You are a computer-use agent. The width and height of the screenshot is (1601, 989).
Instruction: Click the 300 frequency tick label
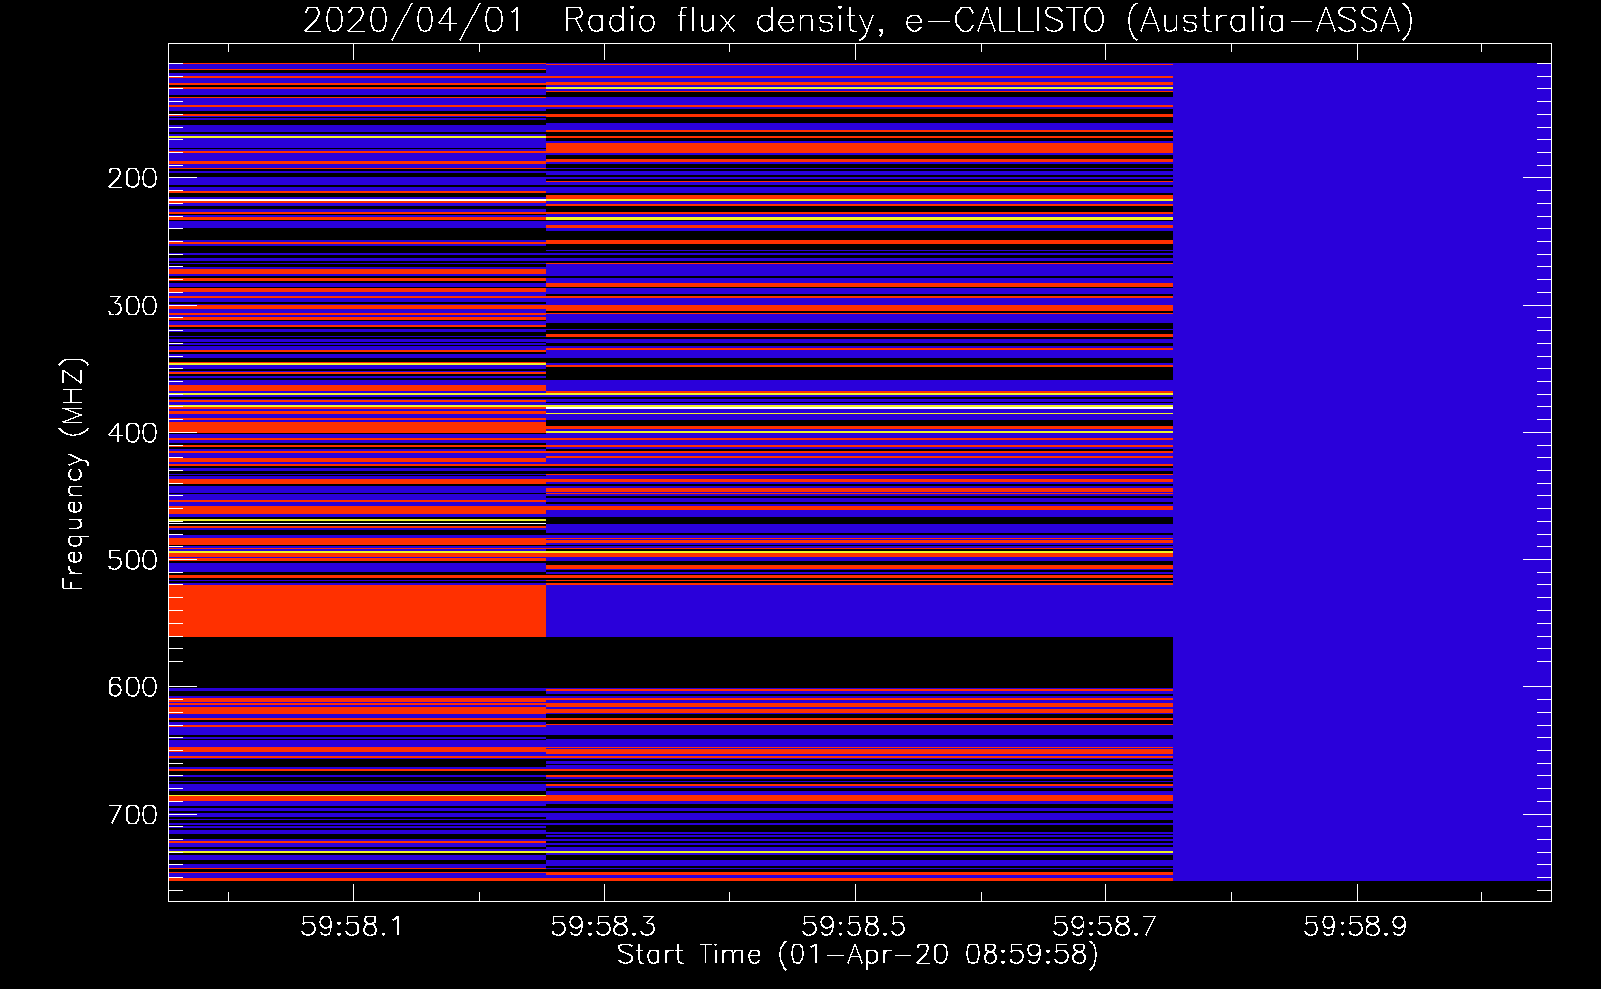point(133,306)
